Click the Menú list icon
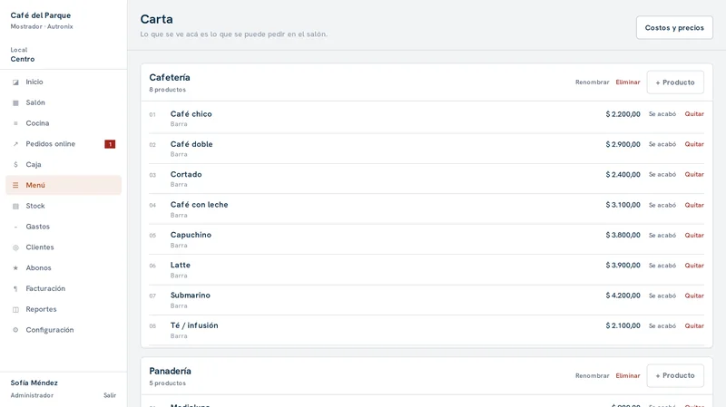The width and height of the screenshot is (726, 407). [x=15, y=186]
